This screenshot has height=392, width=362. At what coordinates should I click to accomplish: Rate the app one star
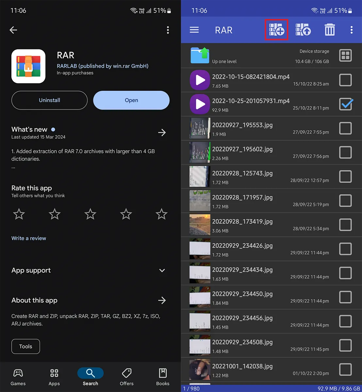(19, 214)
